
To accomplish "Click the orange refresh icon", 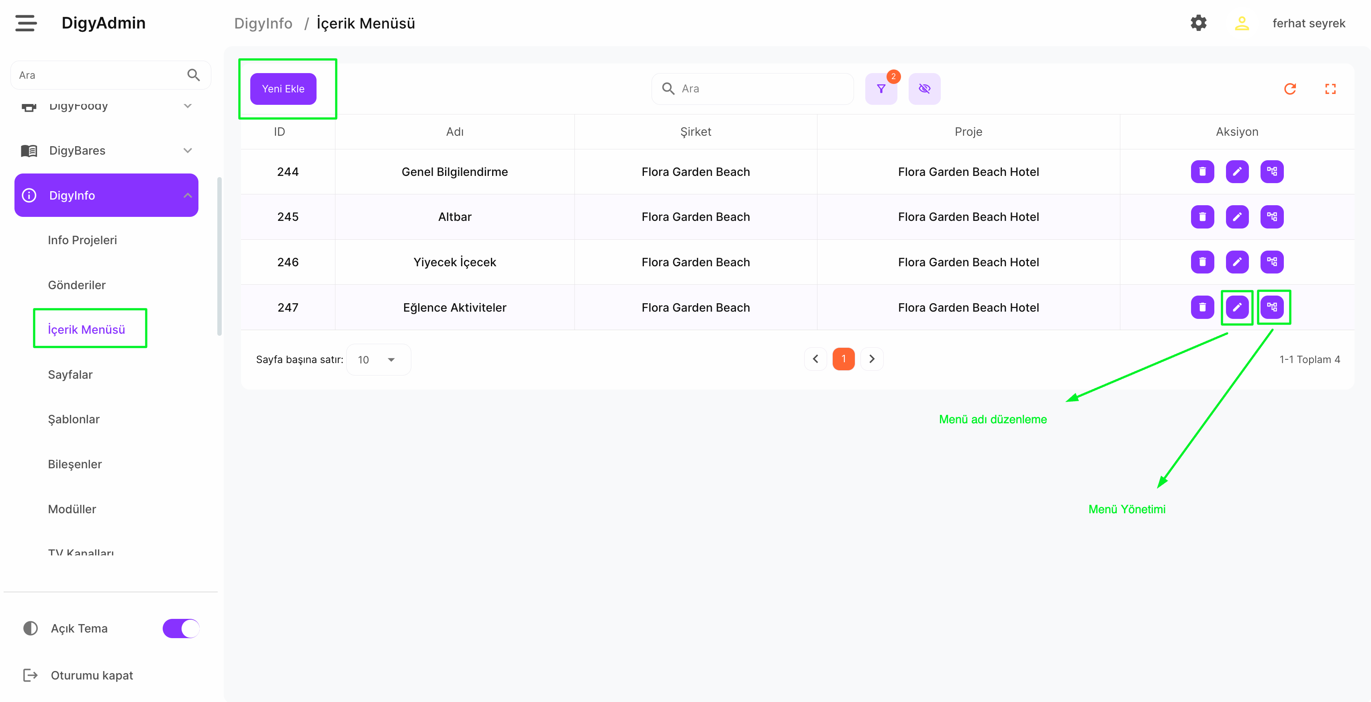I will point(1289,89).
